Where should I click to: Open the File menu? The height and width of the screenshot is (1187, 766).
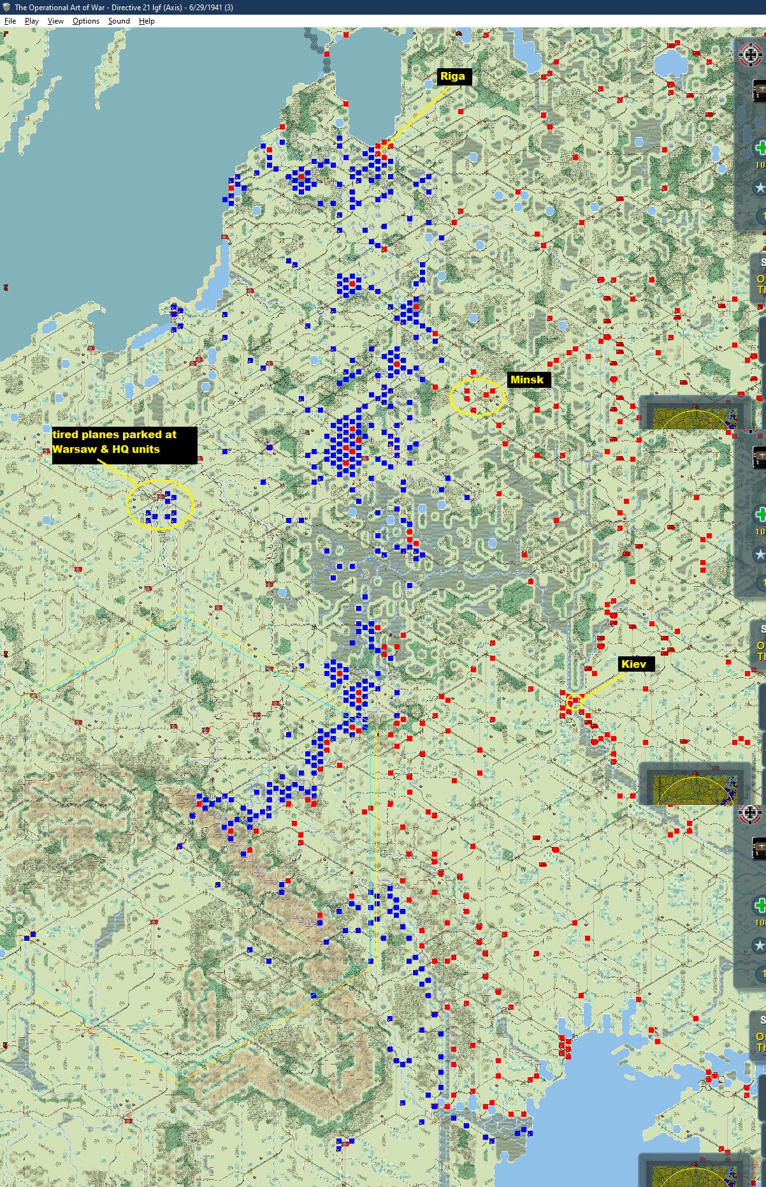[10, 21]
